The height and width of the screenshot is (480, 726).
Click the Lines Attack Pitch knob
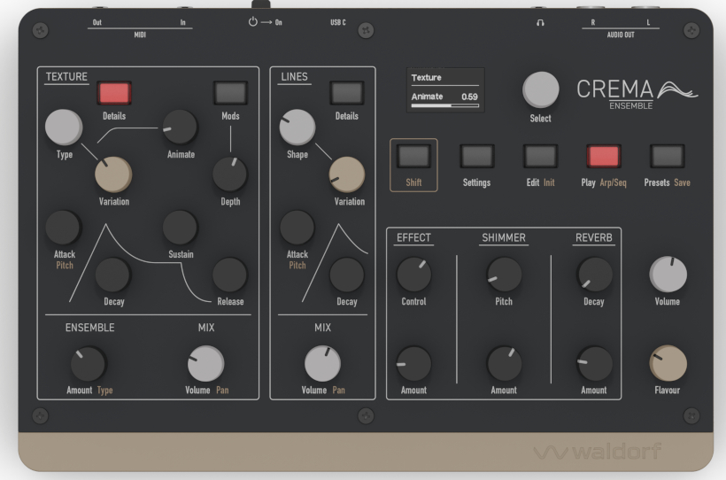[297, 228]
